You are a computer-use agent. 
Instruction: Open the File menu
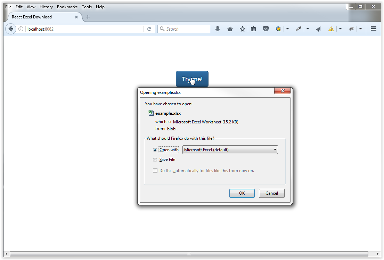(8, 7)
